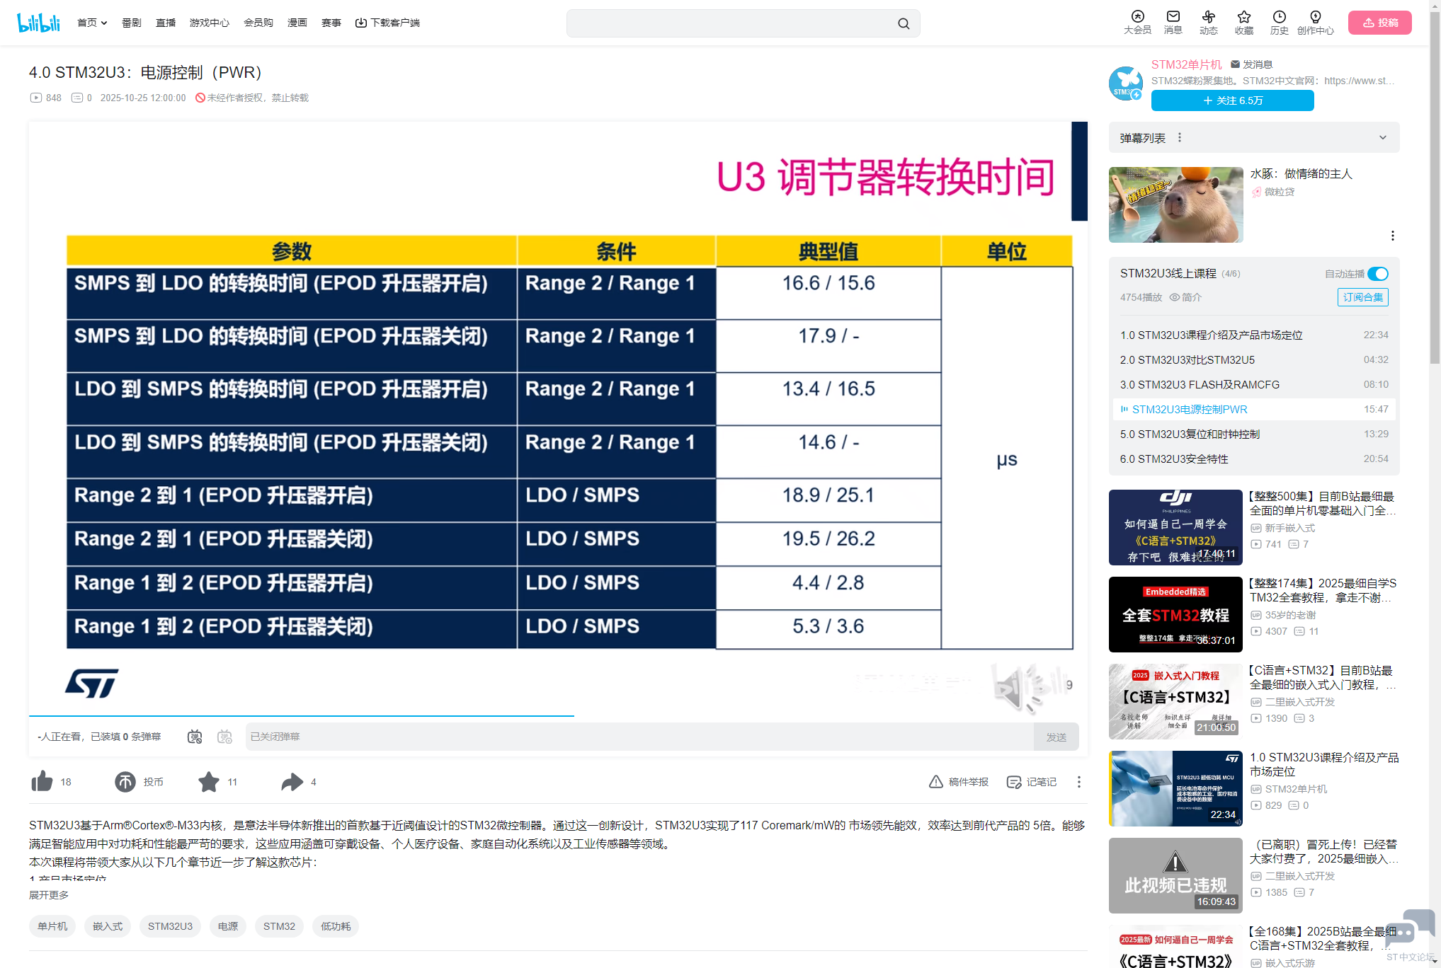Viewport: 1441px width, 968px height.
Task: Go to 番剧 nav item
Action: pos(132,23)
